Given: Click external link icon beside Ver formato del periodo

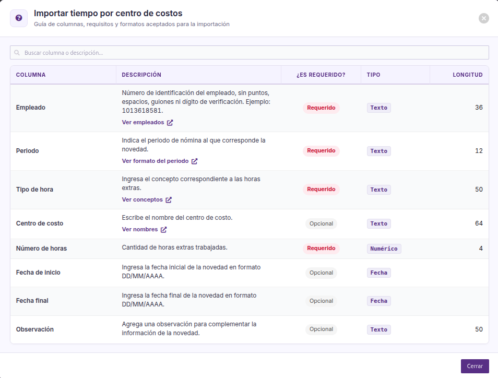Looking at the screenshot, I should (x=194, y=161).
